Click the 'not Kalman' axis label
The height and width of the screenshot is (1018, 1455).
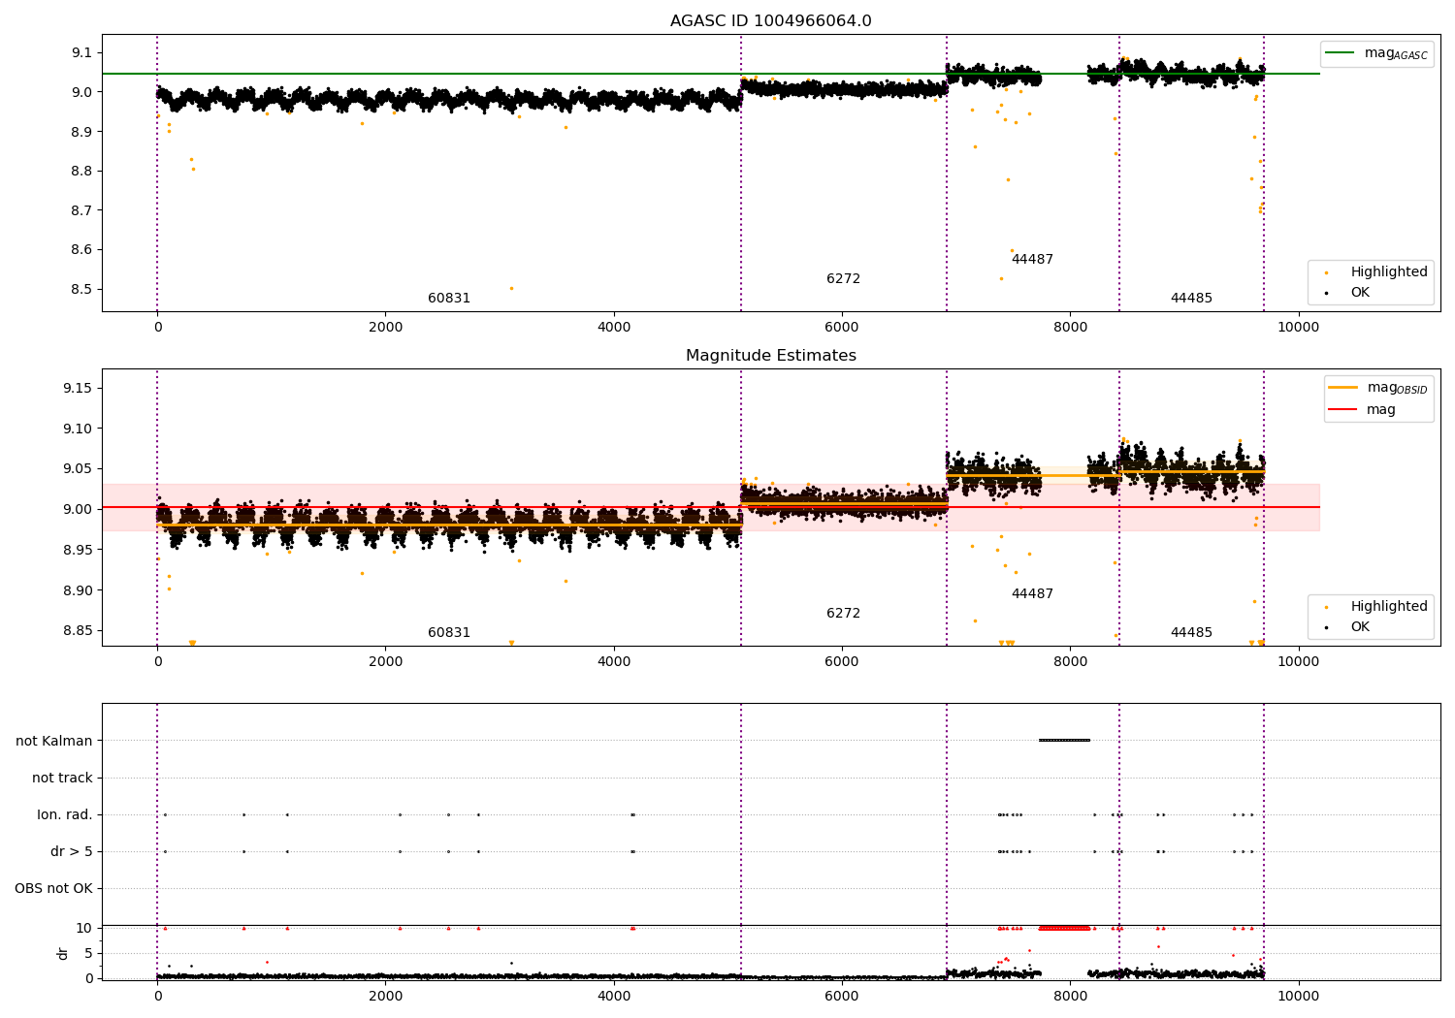coord(54,741)
